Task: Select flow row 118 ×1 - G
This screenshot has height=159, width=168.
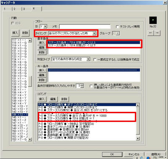Action: 20,42
